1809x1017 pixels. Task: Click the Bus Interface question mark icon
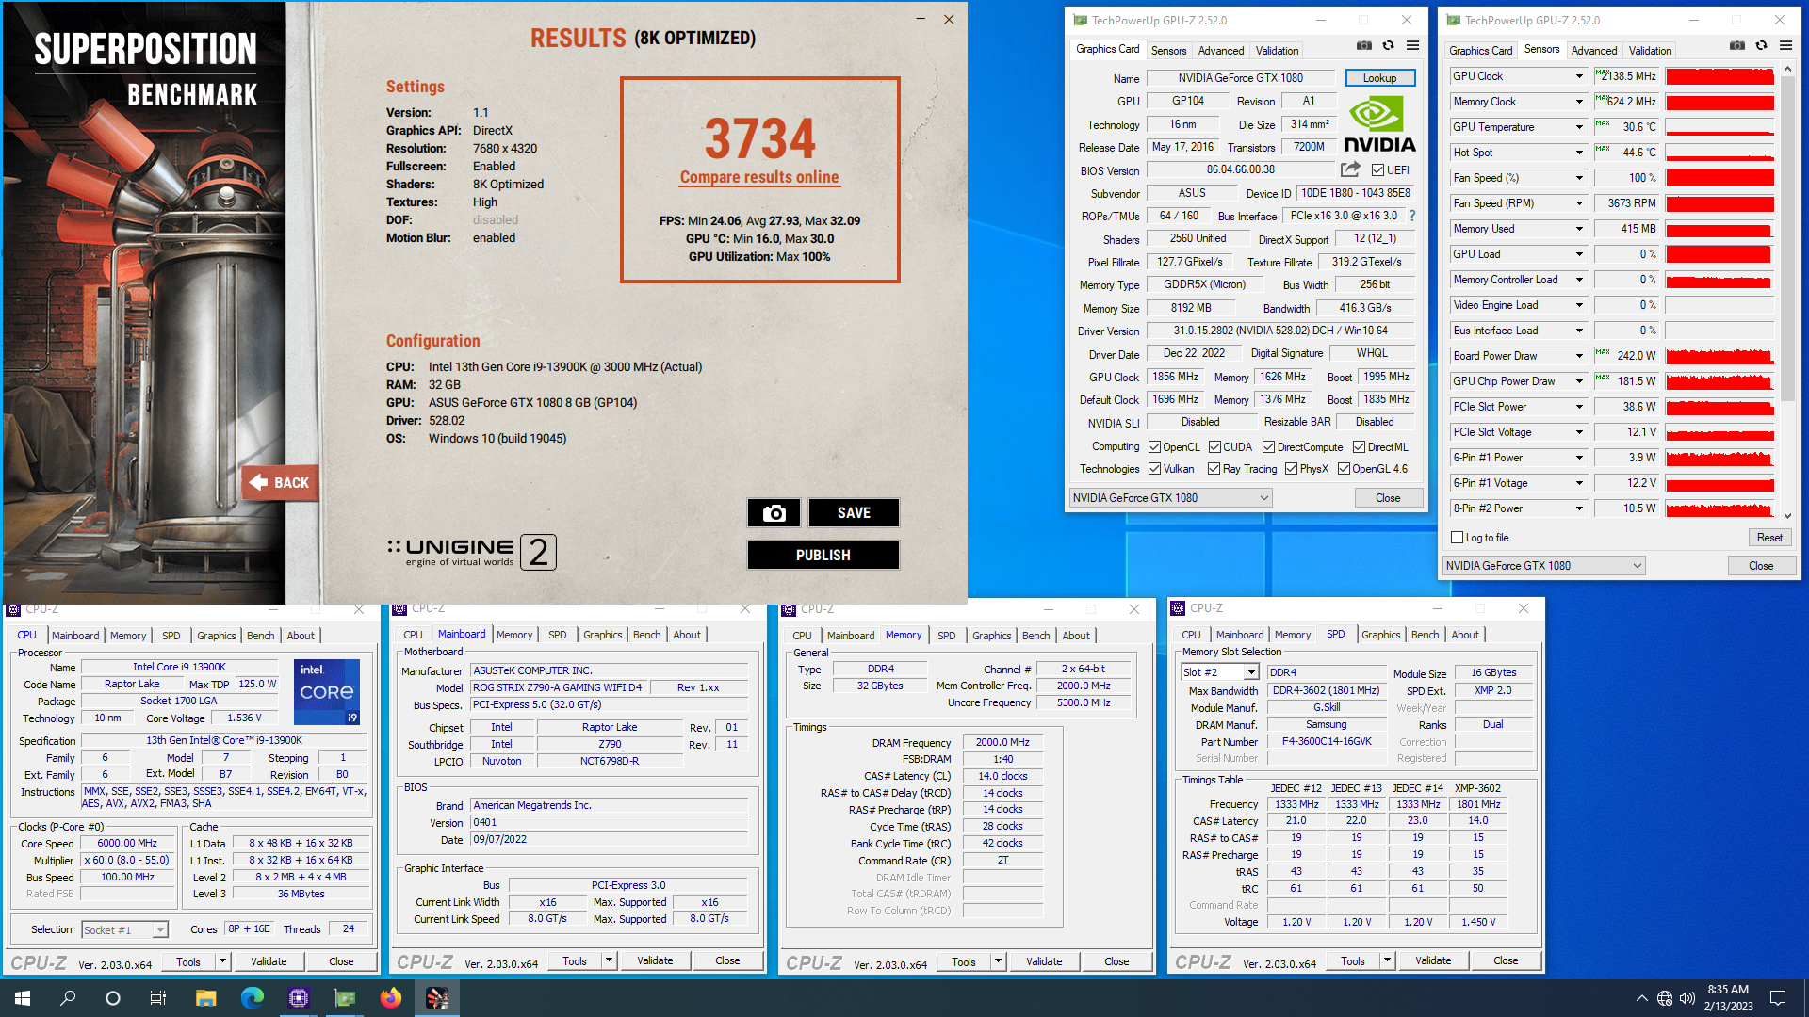[x=1411, y=216]
